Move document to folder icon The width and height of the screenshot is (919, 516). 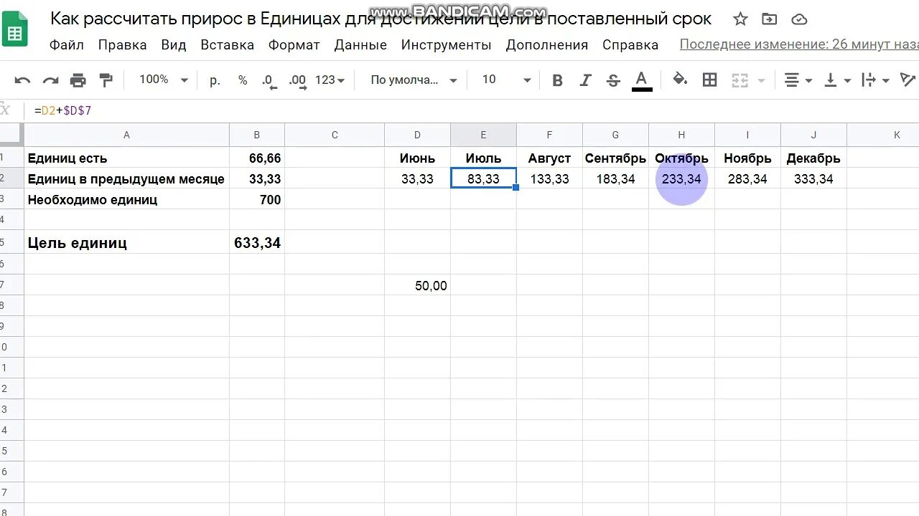(x=769, y=19)
